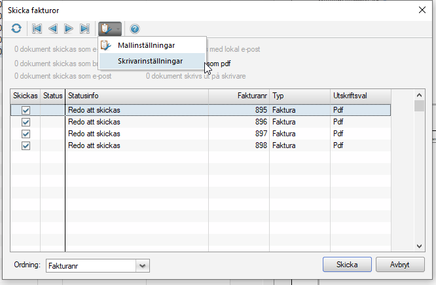Open the Ordning dropdown
Screen dimensions: 436x285
click(143, 265)
